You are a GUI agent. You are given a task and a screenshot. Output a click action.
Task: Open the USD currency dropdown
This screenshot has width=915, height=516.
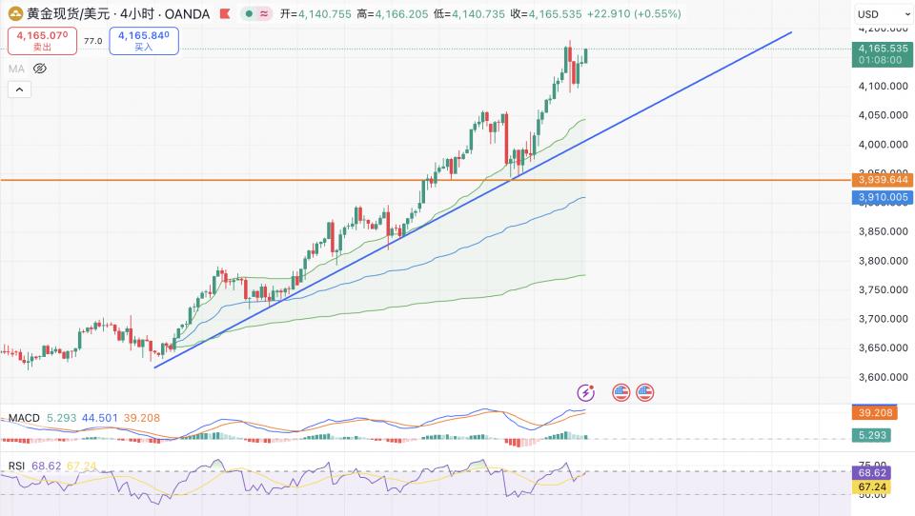(x=881, y=14)
